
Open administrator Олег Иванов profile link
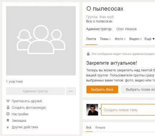click(x=126, y=29)
